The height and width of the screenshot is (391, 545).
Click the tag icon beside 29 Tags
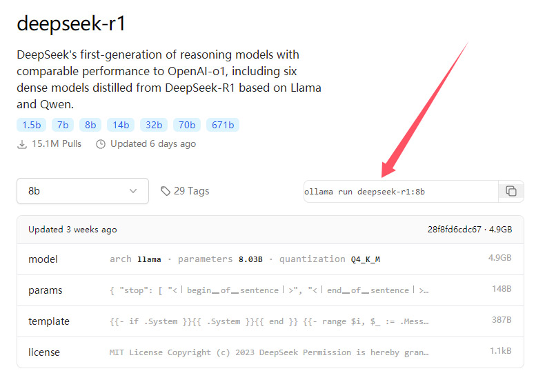point(166,191)
